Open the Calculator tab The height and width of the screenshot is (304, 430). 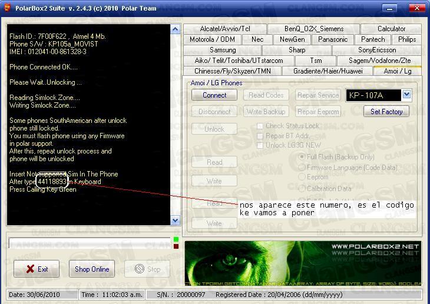tap(391, 29)
